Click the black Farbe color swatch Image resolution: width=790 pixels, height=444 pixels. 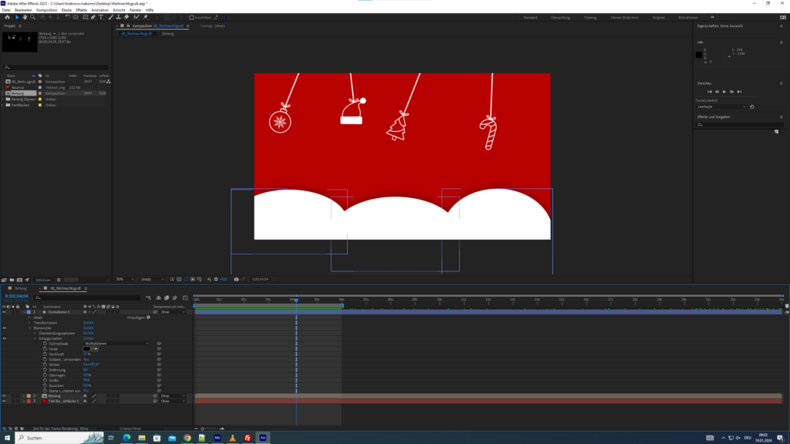[87, 348]
